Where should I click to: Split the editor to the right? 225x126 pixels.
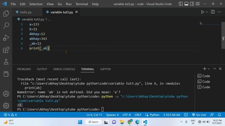(213, 12)
